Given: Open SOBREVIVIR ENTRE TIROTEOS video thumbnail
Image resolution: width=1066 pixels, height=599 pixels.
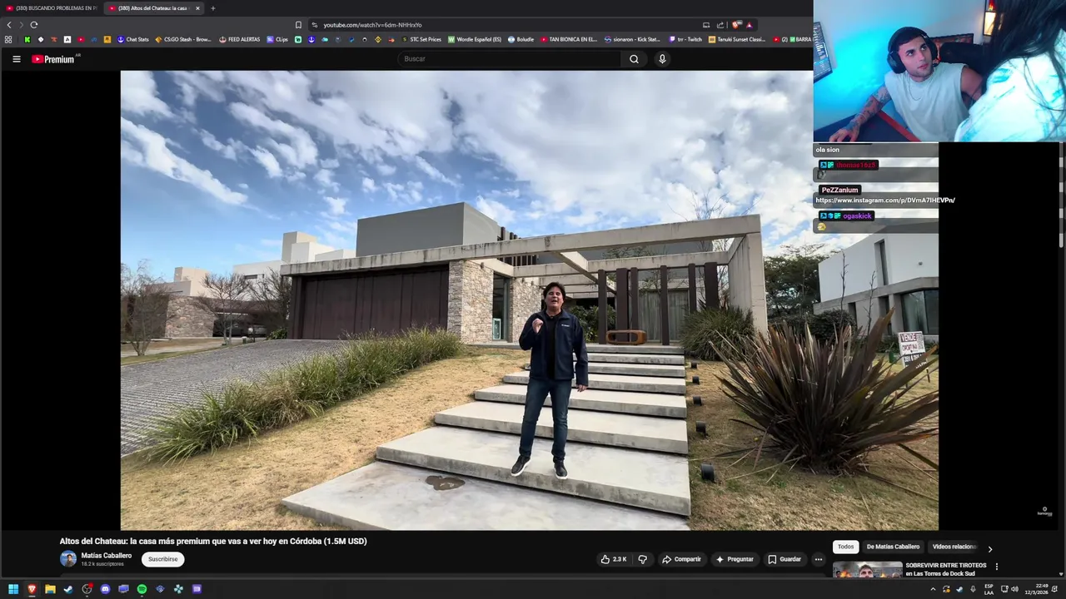Looking at the screenshot, I should 867,570.
